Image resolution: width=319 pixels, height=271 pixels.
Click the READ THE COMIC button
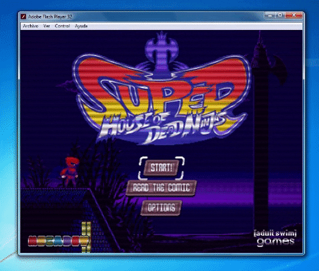click(162, 188)
